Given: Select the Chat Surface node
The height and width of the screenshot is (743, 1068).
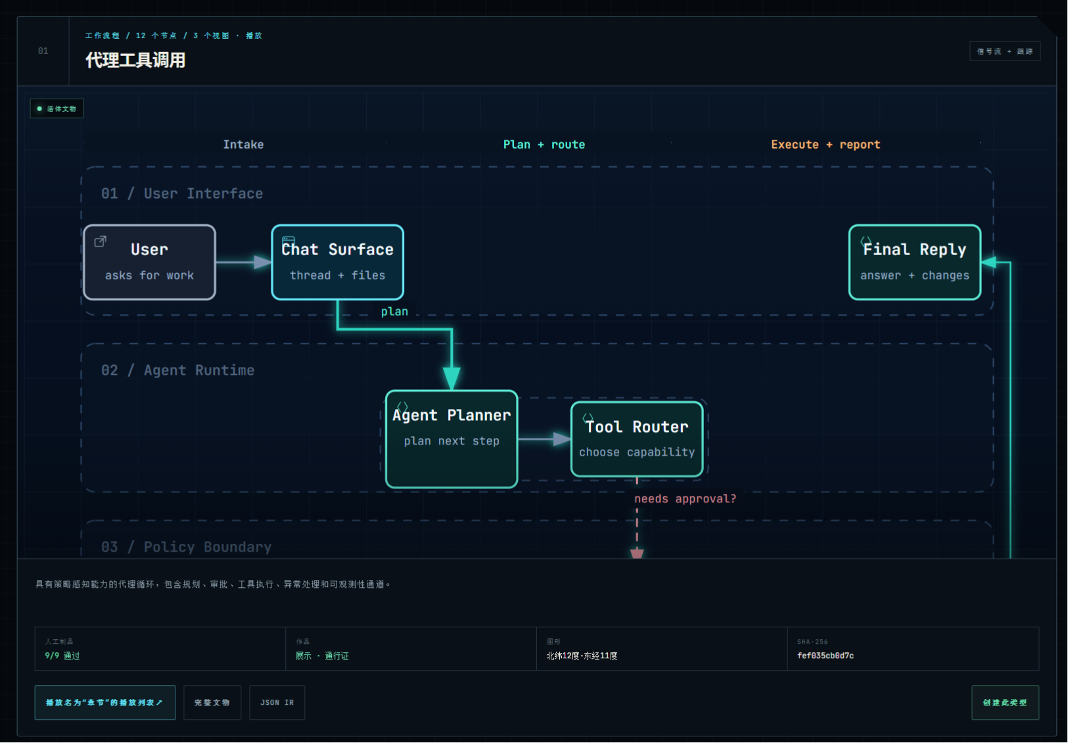Looking at the screenshot, I should pos(338,262).
